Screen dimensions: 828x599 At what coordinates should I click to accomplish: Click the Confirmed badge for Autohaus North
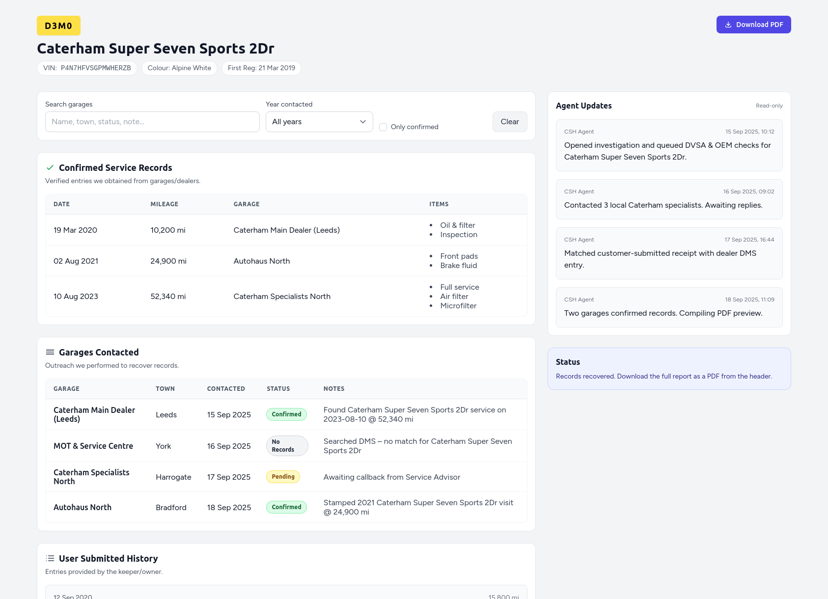coord(286,507)
